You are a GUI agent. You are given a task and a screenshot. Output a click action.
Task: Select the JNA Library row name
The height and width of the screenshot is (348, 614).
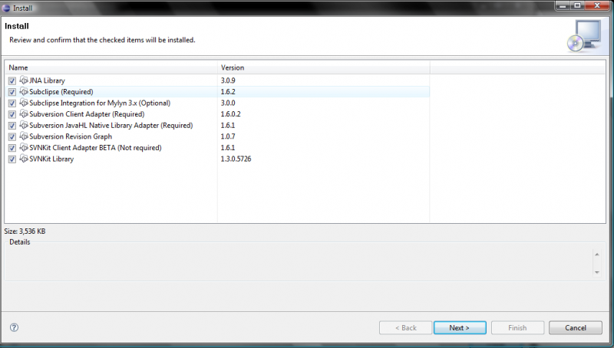pos(47,80)
